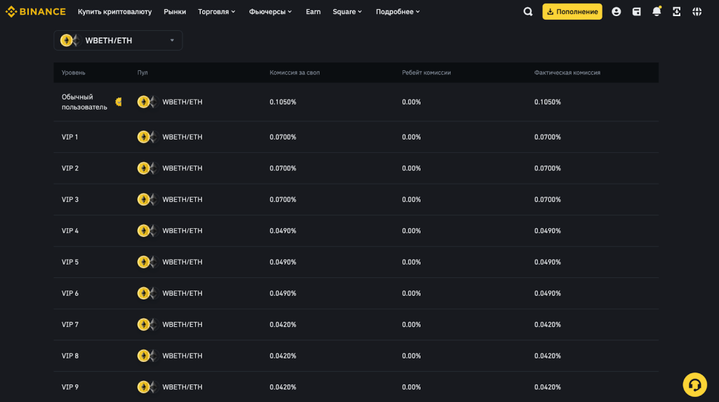Open the WBETH/ETH pool selector dropdown

(x=118, y=41)
